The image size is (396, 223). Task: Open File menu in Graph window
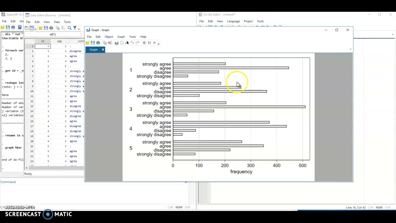(x=89, y=37)
